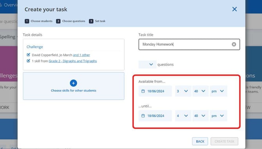Open calendar icon for Available from date
The width and height of the screenshot is (262, 149).
[x=143, y=91]
